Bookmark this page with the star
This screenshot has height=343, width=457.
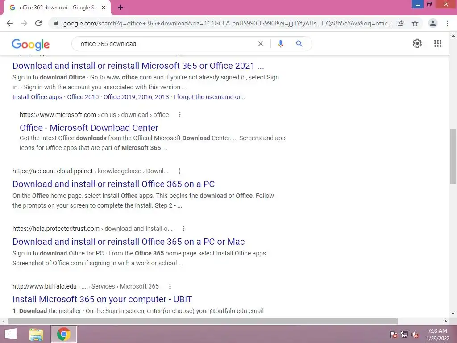415,23
